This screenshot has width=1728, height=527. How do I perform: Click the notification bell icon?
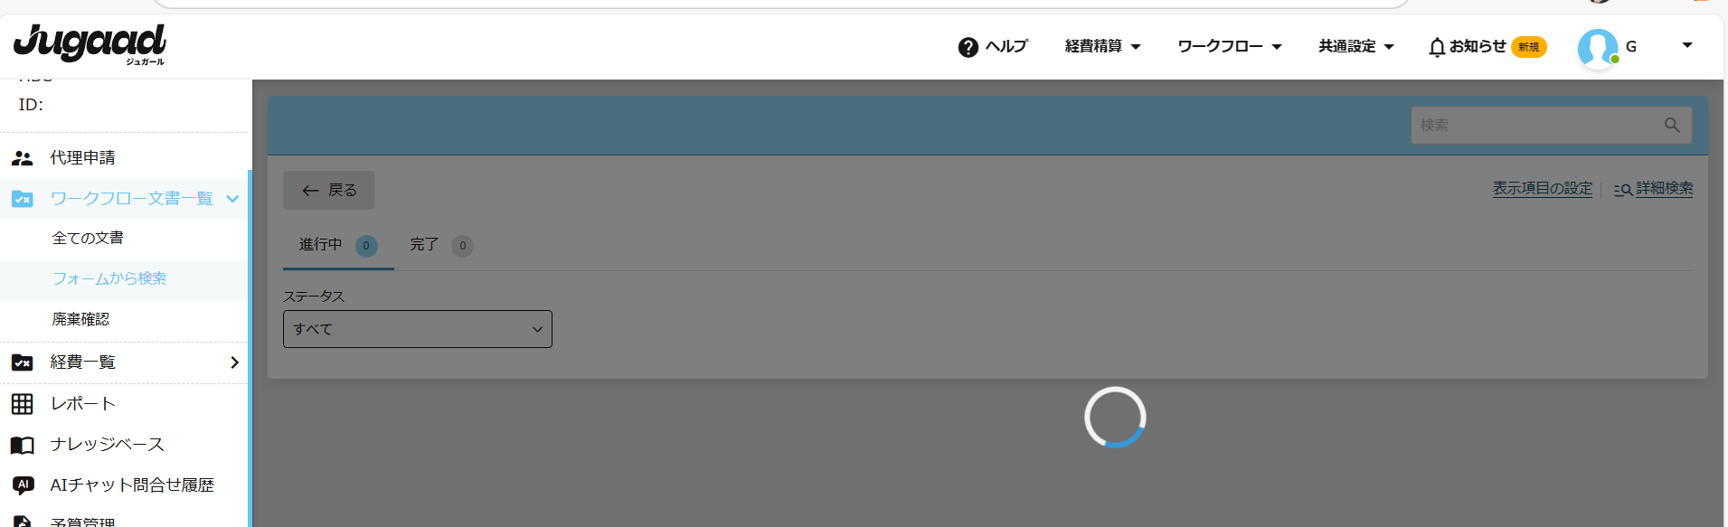pos(1437,47)
